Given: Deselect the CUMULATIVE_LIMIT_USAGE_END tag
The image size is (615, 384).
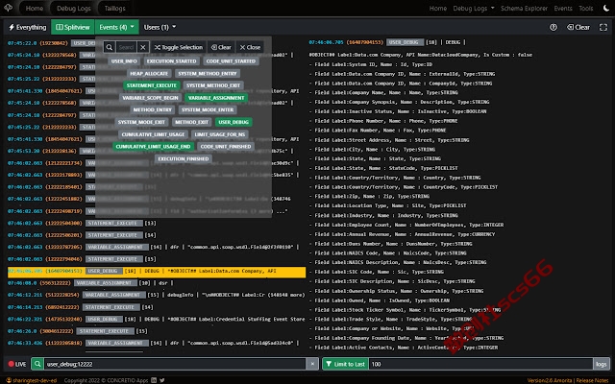Looking at the screenshot, I should (153, 147).
